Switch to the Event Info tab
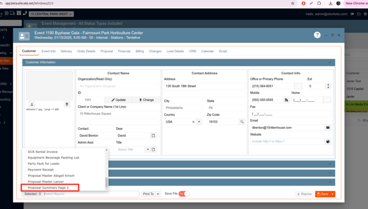Image resolution: width=368 pixels, height=209 pixels. (49, 51)
